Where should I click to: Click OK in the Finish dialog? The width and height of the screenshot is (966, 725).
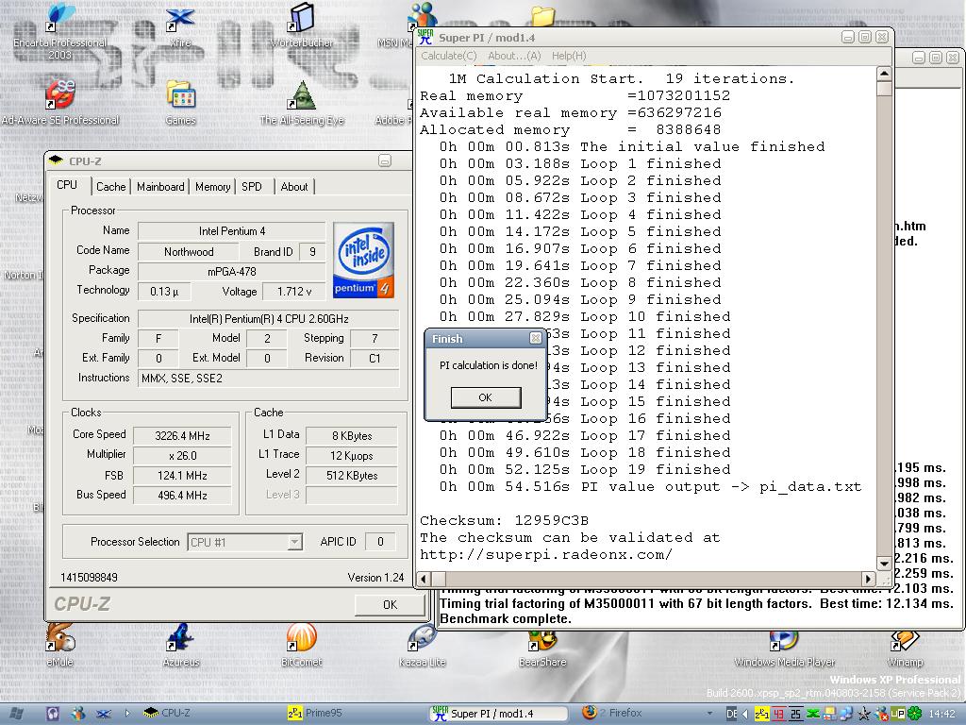[x=485, y=397]
